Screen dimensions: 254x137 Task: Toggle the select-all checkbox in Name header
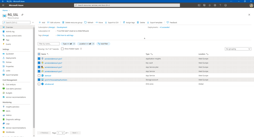tap(39, 54)
